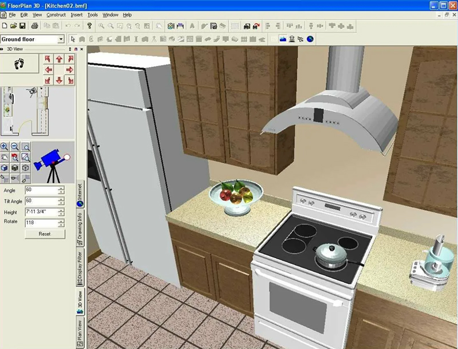Click the blue blender on the counter
458x349 pixels.
[431, 264]
